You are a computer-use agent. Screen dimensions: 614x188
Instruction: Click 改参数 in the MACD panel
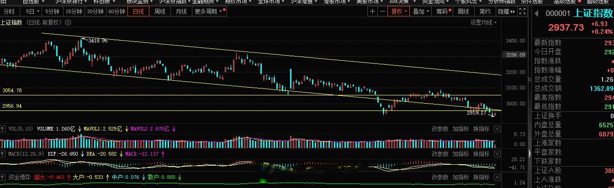(439, 154)
